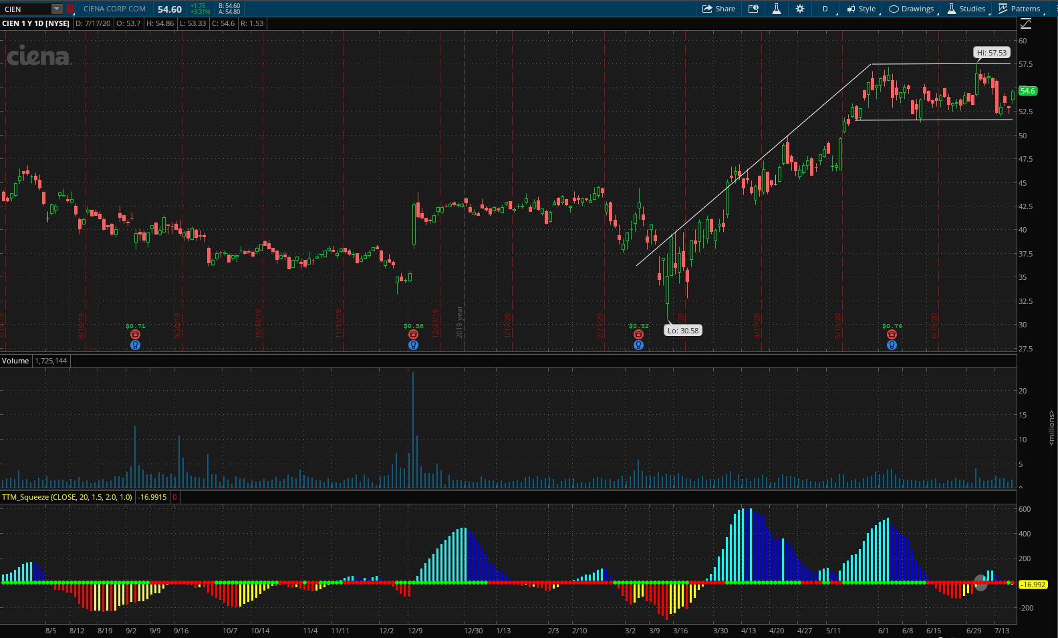
Task: Click red phone icon under $0.76
Action: (892, 334)
